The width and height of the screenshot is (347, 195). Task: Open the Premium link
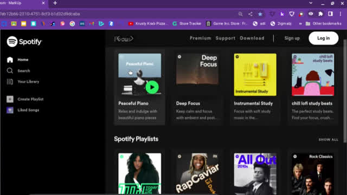click(x=200, y=38)
